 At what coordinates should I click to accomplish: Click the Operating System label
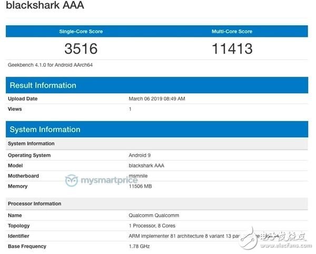click(x=29, y=155)
